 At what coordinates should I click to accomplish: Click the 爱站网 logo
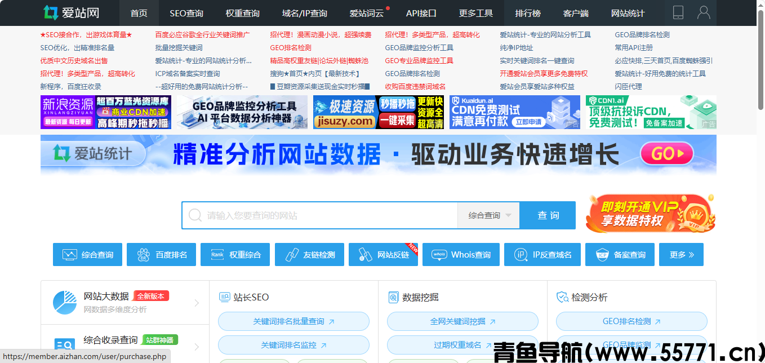pyautogui.click(x=71, y=12)
